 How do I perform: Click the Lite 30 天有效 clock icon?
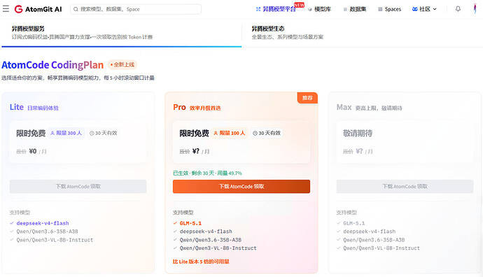(x=92, y=134)
